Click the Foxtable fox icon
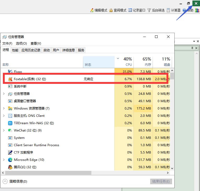The width and height of the screenshot is (200, 191). (10, 79)
